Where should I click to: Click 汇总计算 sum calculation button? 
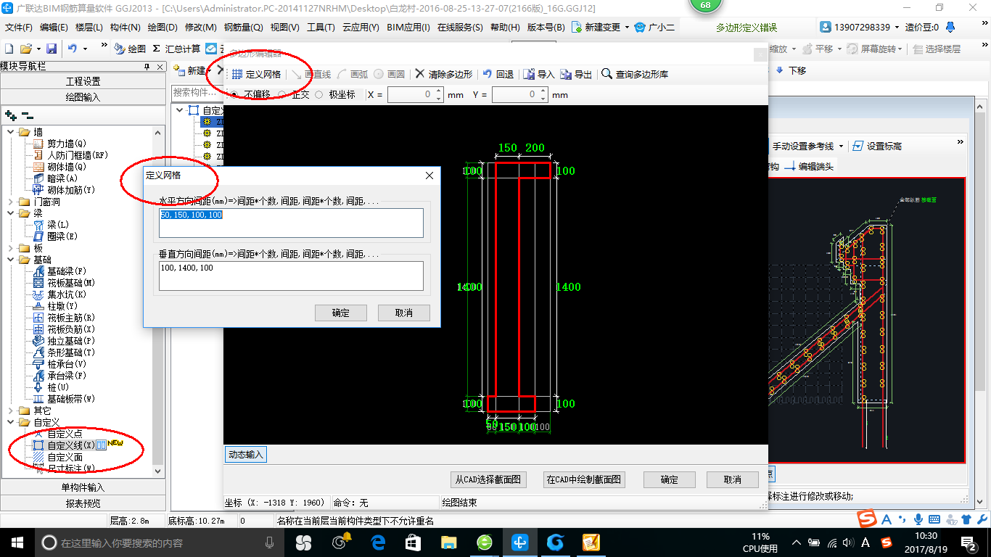point(176,49)
